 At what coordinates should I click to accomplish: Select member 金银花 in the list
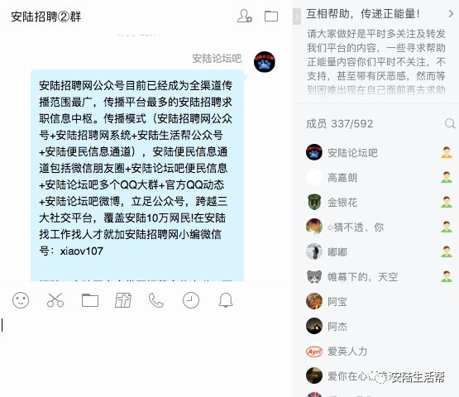pyautogui.click(x=380, y=203)
